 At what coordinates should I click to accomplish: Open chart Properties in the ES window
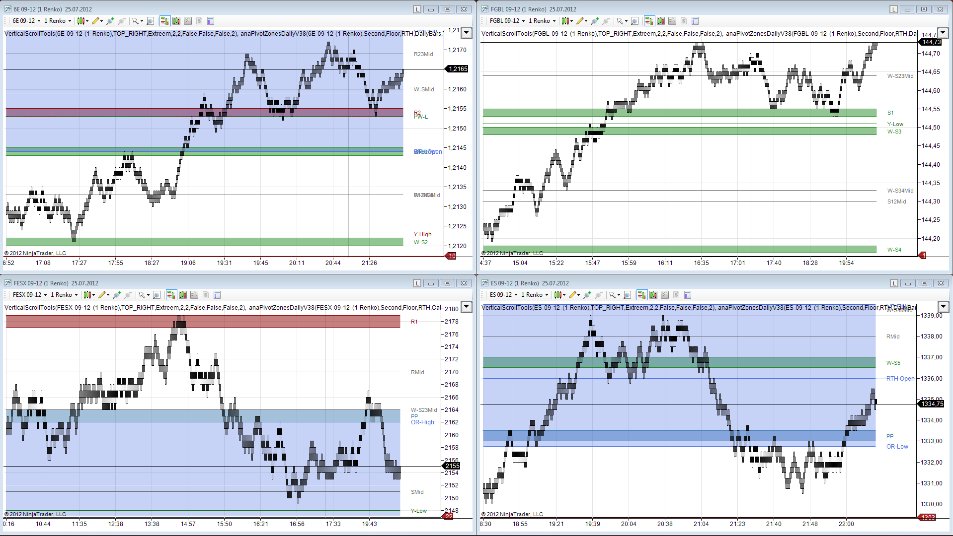point(688,295)
